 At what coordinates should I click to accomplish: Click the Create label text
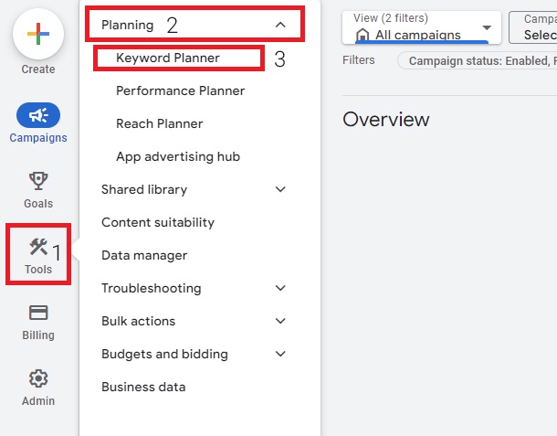click(x=38, y=69)
